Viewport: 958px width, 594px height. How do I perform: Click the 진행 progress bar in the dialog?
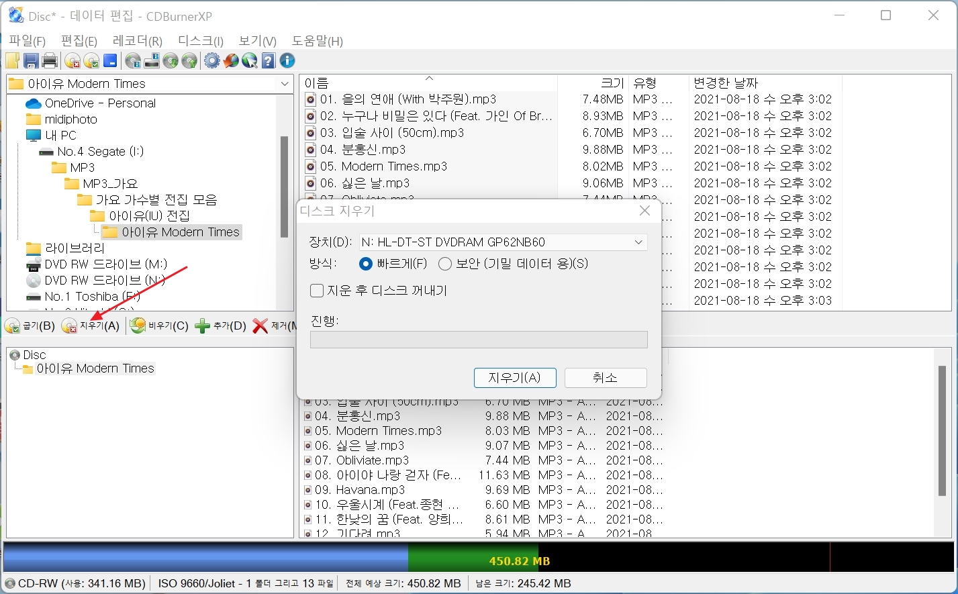[x=479, y=340]
